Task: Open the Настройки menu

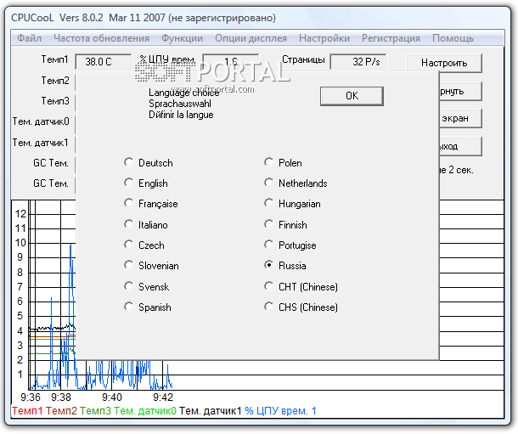Action: pyautogui.click(x=324, y=38)
